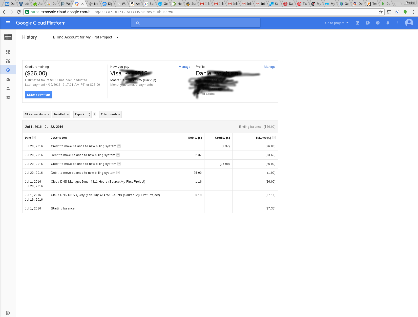This screenshot has height=317, width=418.
Task: Select the Cloud DNS Query description row
Action: pos(106,195)
